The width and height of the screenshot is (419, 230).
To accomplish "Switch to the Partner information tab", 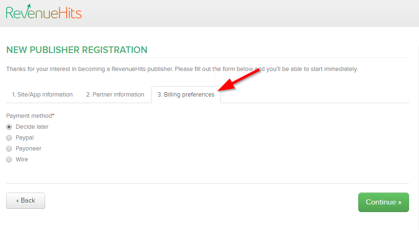I will click(115, 95).
